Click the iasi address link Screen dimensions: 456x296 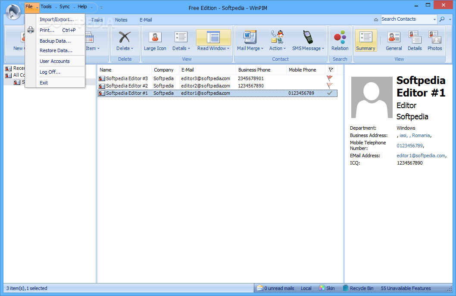coord(403,135)
